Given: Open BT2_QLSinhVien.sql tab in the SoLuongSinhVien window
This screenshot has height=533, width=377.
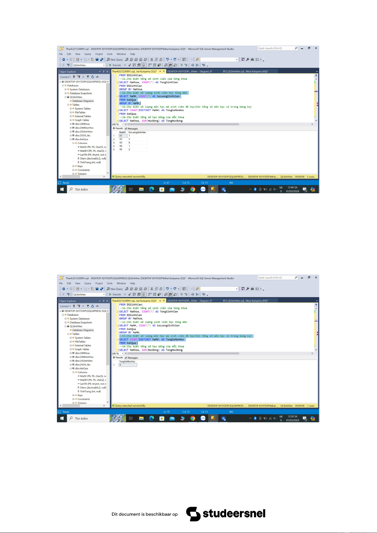Looking at the screenshot, I should tap(245, 71).
